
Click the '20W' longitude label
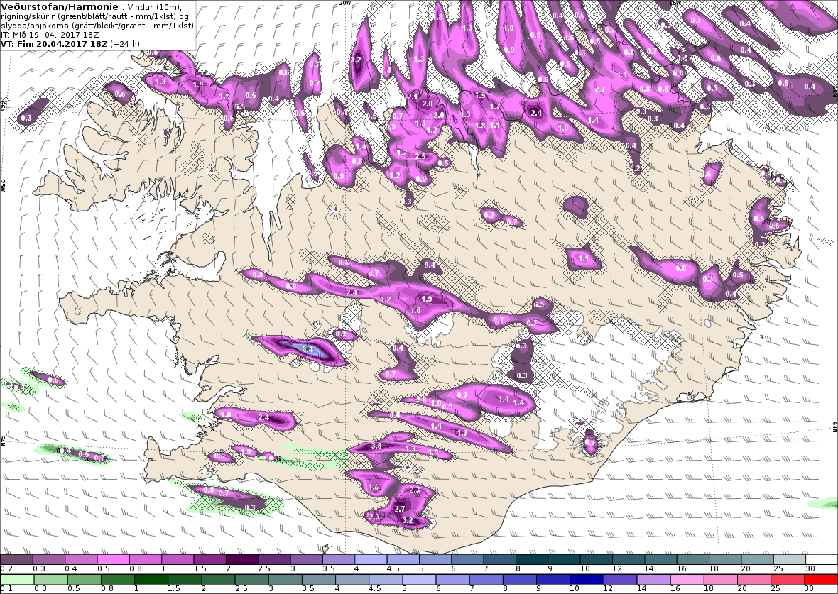point(345,3)
